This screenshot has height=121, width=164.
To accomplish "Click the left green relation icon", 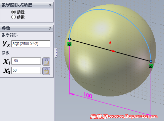I will [69, 44].
